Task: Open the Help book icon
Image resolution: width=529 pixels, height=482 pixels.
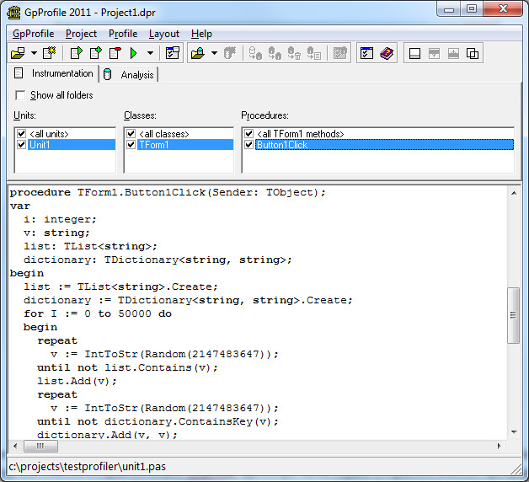Action: 387,53
